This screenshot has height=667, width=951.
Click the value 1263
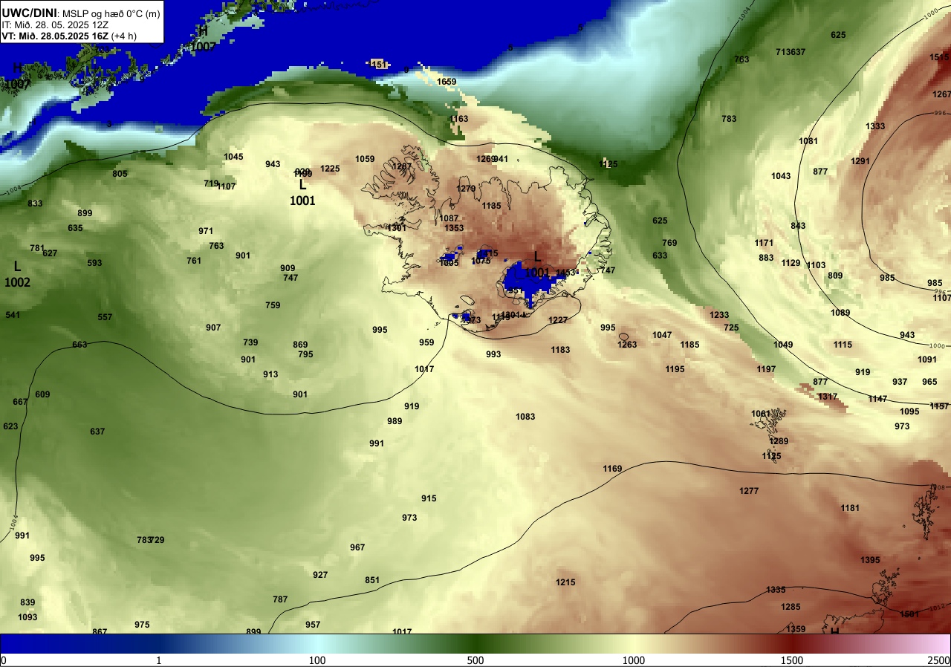point(627,345)
